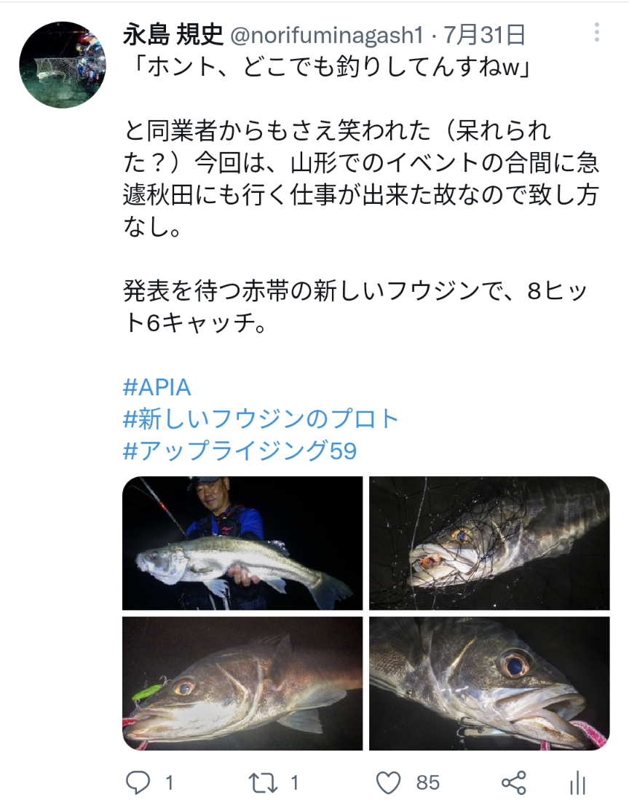View tweet analytics bar chart icon
Viewport: 629px width, 808px height.
coord(577,783)
